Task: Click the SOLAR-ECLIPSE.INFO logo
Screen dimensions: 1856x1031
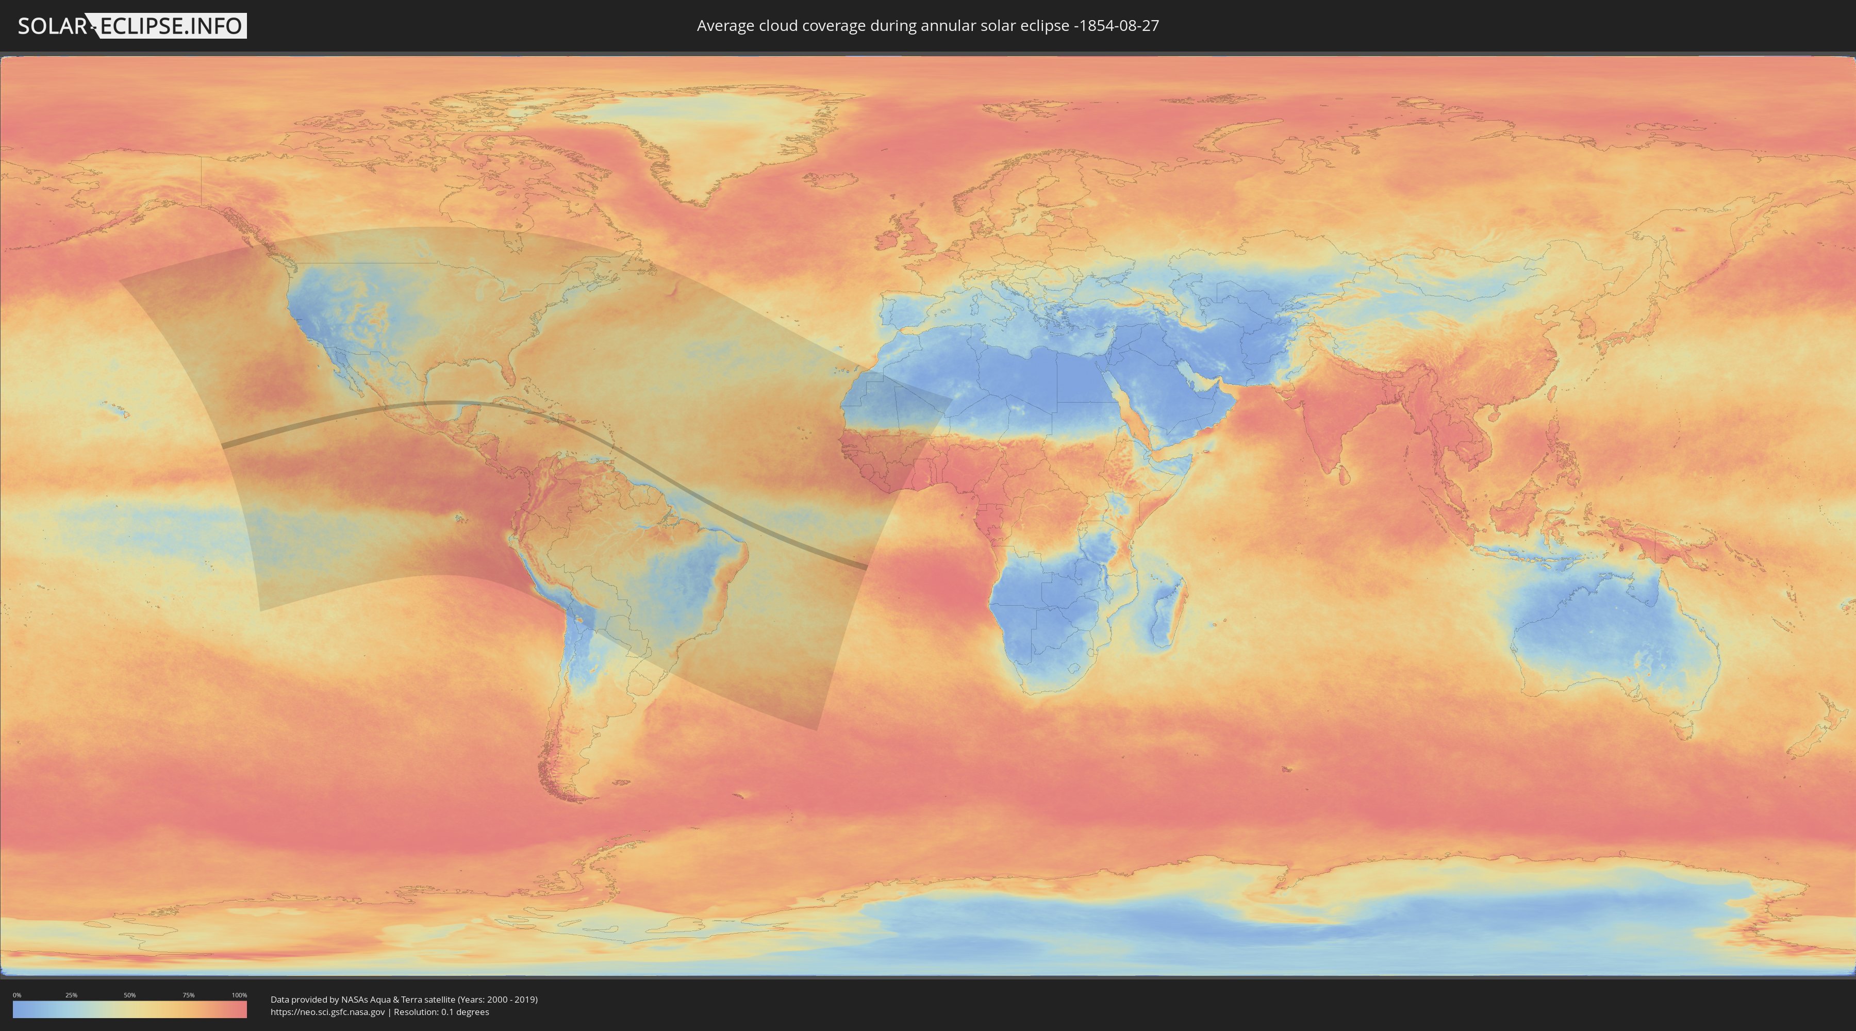Action: 132,26
